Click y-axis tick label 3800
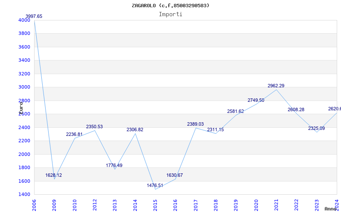 pyautogui.click(x=24, y=34)
